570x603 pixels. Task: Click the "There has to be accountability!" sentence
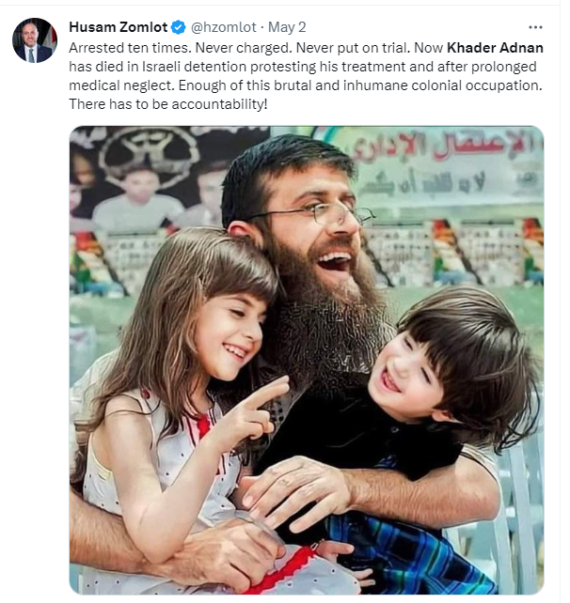click(x=168, y=104)
